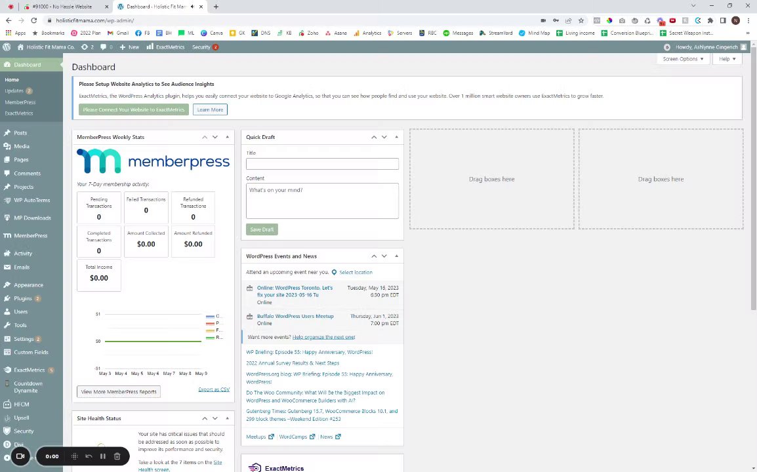Open MP Downloads menu
The width and height of the screenshot is (757, 472).
pos(32,218)
